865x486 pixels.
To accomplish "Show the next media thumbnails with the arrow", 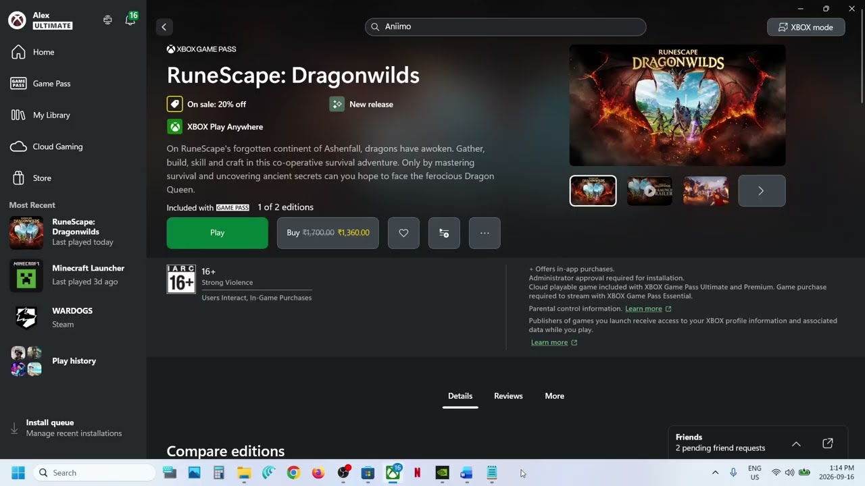I will tap(761, 191).
